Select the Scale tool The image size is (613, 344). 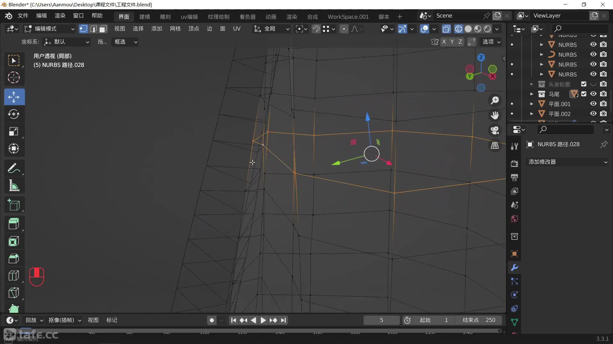14,131
